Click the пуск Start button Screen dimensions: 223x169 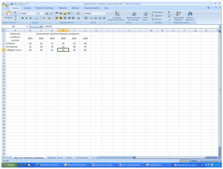pos(9,165)
